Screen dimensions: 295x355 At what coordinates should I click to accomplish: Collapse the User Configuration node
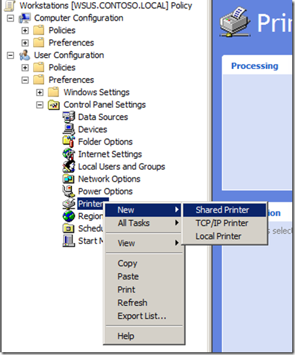pyautogui.click(x=10, y=55)
